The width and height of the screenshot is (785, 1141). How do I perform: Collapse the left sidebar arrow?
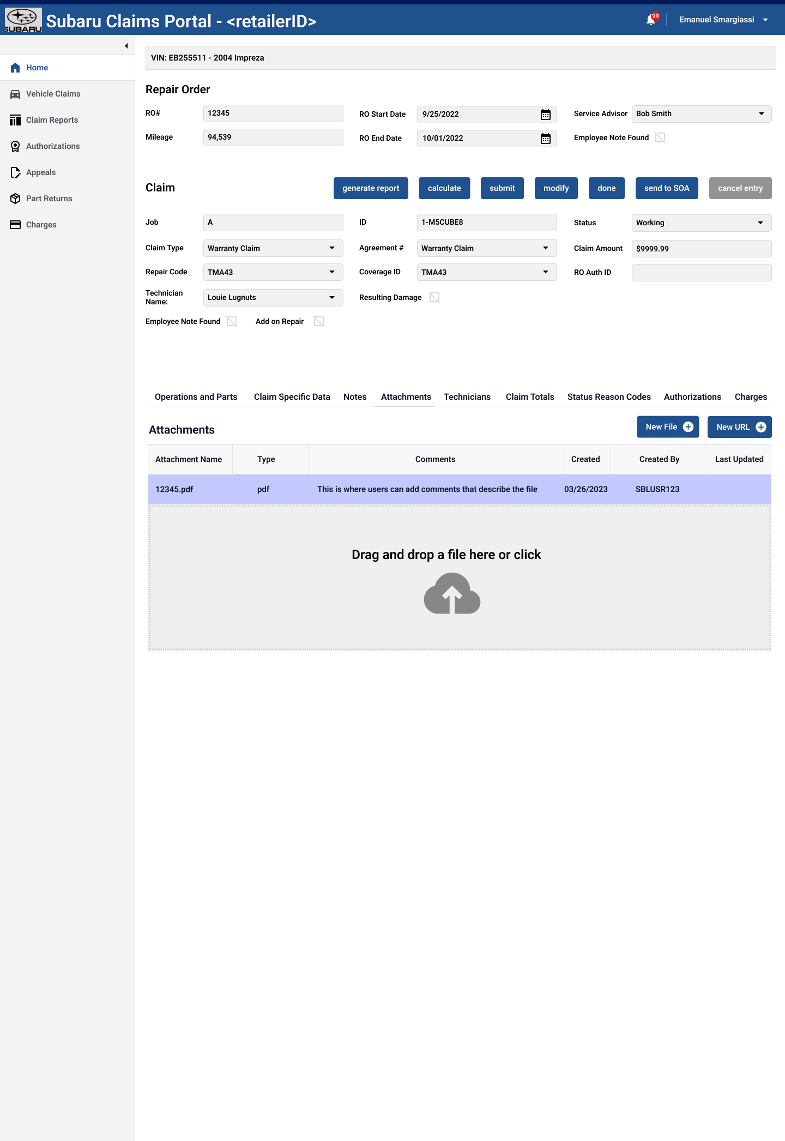point(126,46)
